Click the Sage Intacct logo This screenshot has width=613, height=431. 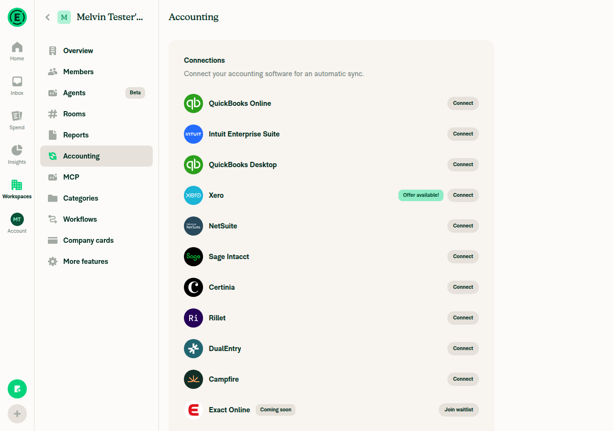click(x=193, y=257)
